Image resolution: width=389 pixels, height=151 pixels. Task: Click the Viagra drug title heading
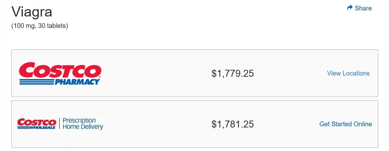point(32,13)
